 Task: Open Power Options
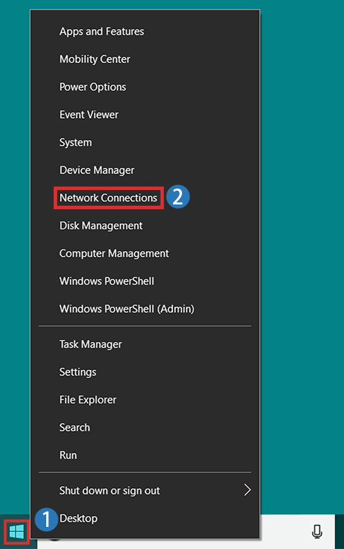pos(92,87)
